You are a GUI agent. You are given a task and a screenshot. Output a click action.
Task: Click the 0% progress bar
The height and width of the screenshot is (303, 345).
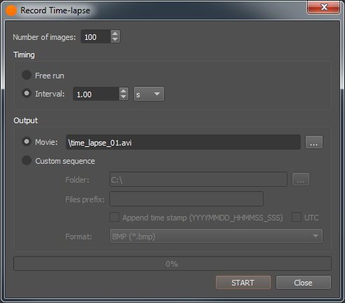[172, 264]
